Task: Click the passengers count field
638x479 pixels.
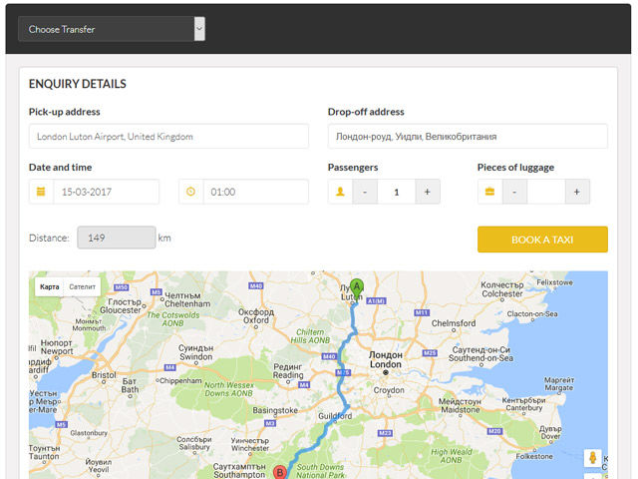Action: (x=397, y=192)
